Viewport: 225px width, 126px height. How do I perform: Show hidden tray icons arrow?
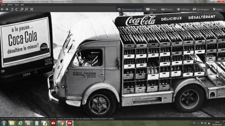click(198, 123)
